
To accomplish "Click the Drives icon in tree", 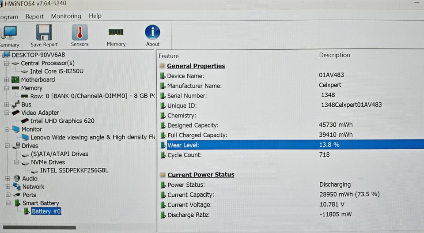I will coord(17,146).
